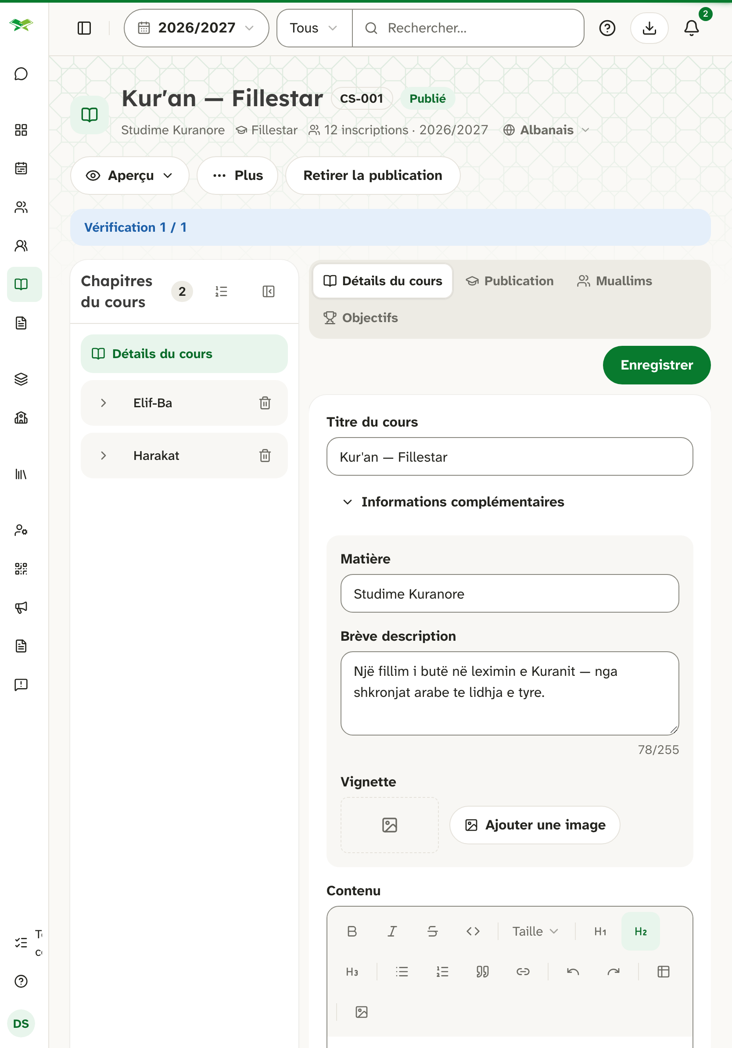
Task: Open the megaphone announcements icon in sidebar
Action: coord(21,607)
